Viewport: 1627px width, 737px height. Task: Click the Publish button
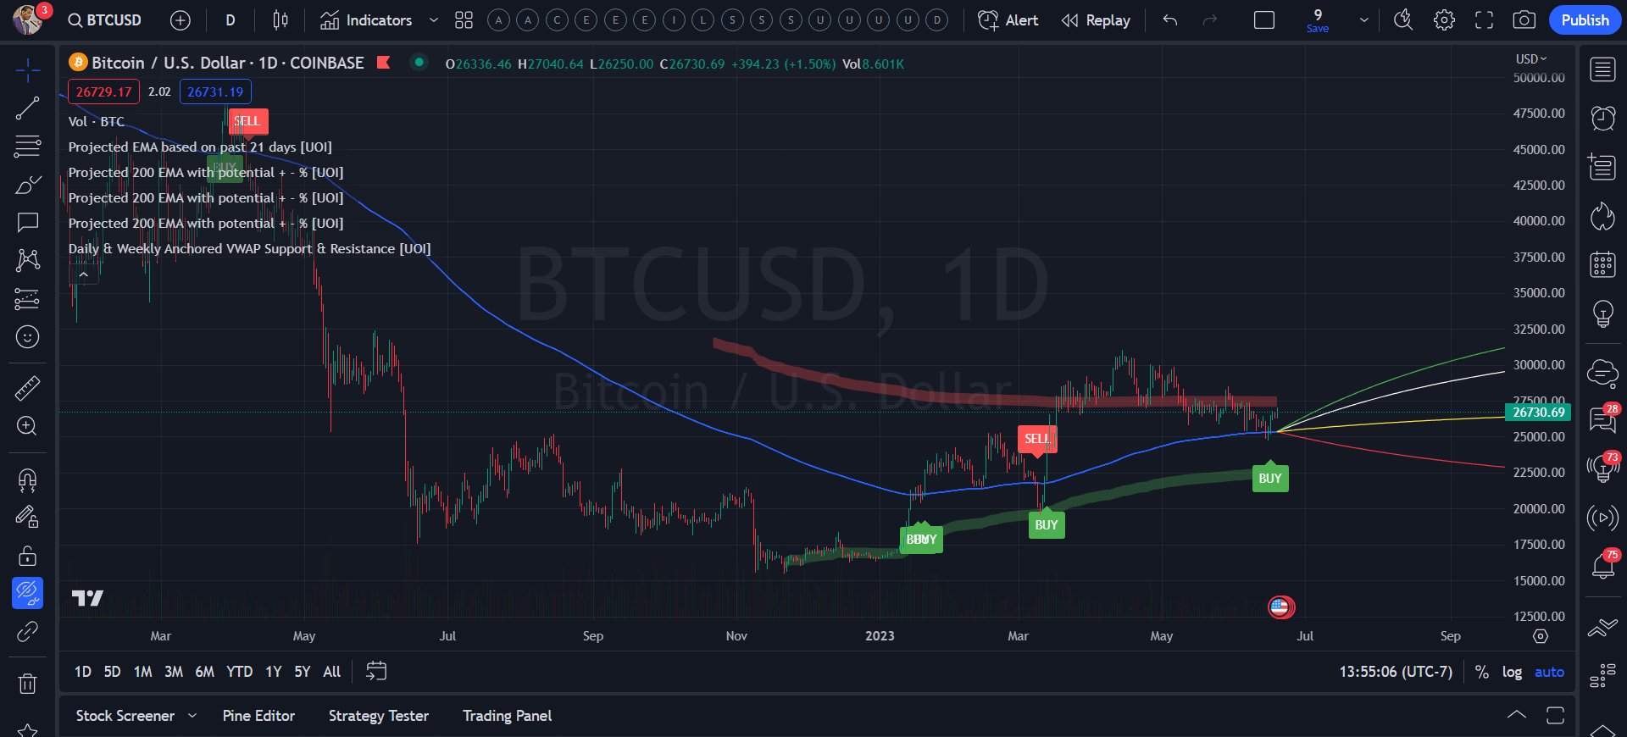coord(1585,20)
